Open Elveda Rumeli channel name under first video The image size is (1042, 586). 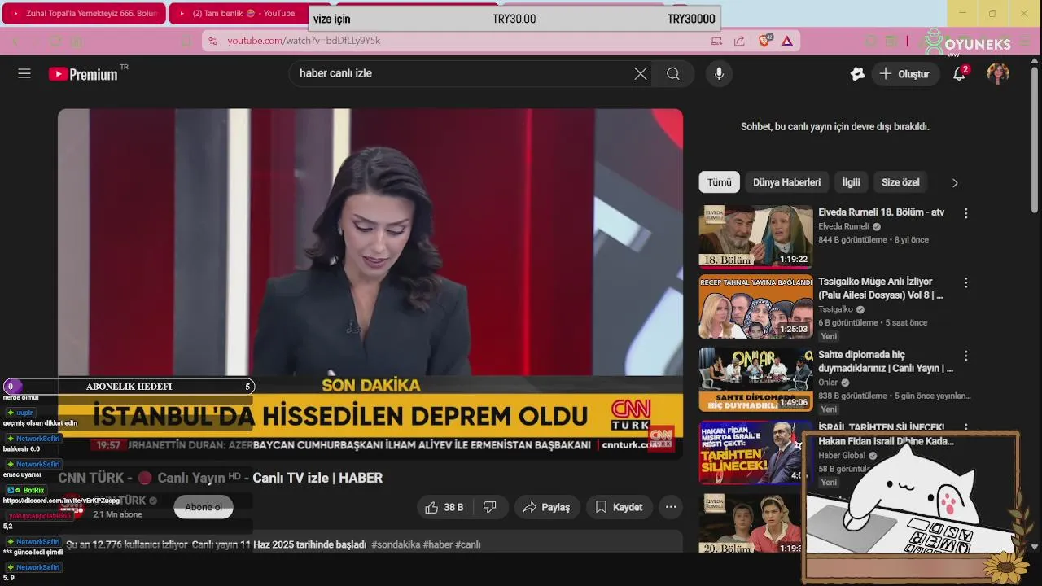[843, 226]
